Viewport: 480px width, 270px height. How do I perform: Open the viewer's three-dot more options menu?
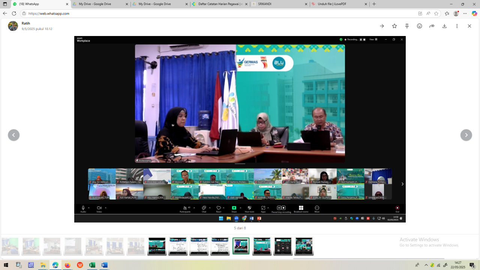click(x=457, y=26)
